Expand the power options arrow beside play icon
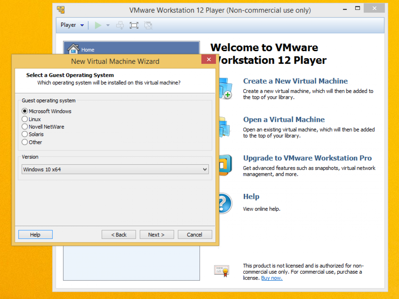399x299 pixels. (x=108, y=25)
